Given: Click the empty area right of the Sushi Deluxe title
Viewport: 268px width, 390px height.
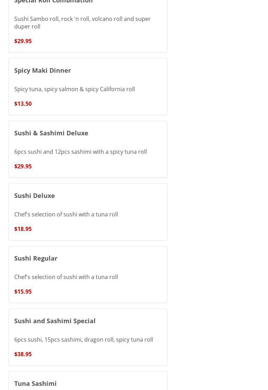Looking at the screenshot, I should (115, 196).
